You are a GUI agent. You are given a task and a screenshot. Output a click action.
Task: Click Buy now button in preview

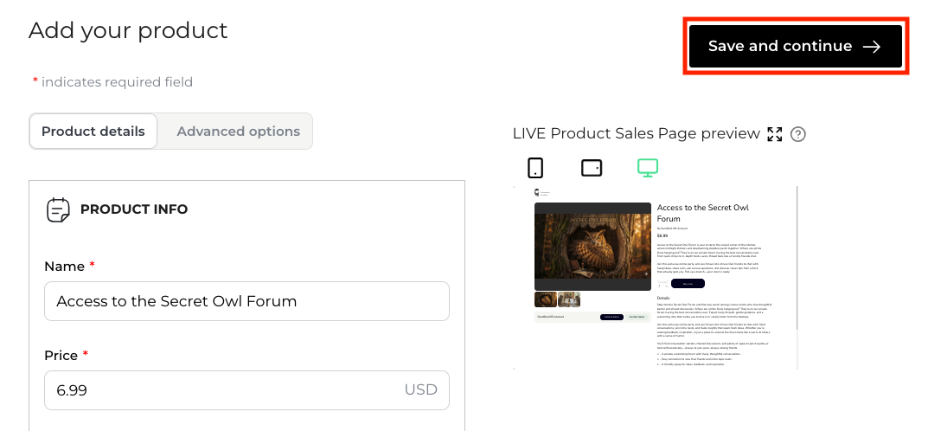pos(688,284)
